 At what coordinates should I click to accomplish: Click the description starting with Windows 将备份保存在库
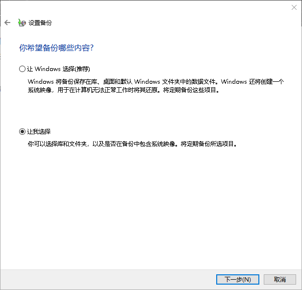(156, 86)
